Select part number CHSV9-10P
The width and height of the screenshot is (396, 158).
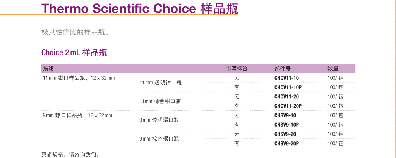point(287,125)
